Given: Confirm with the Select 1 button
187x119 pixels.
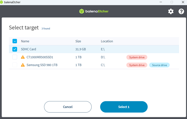Looking at the screenshot, I should tap(124, 107).
